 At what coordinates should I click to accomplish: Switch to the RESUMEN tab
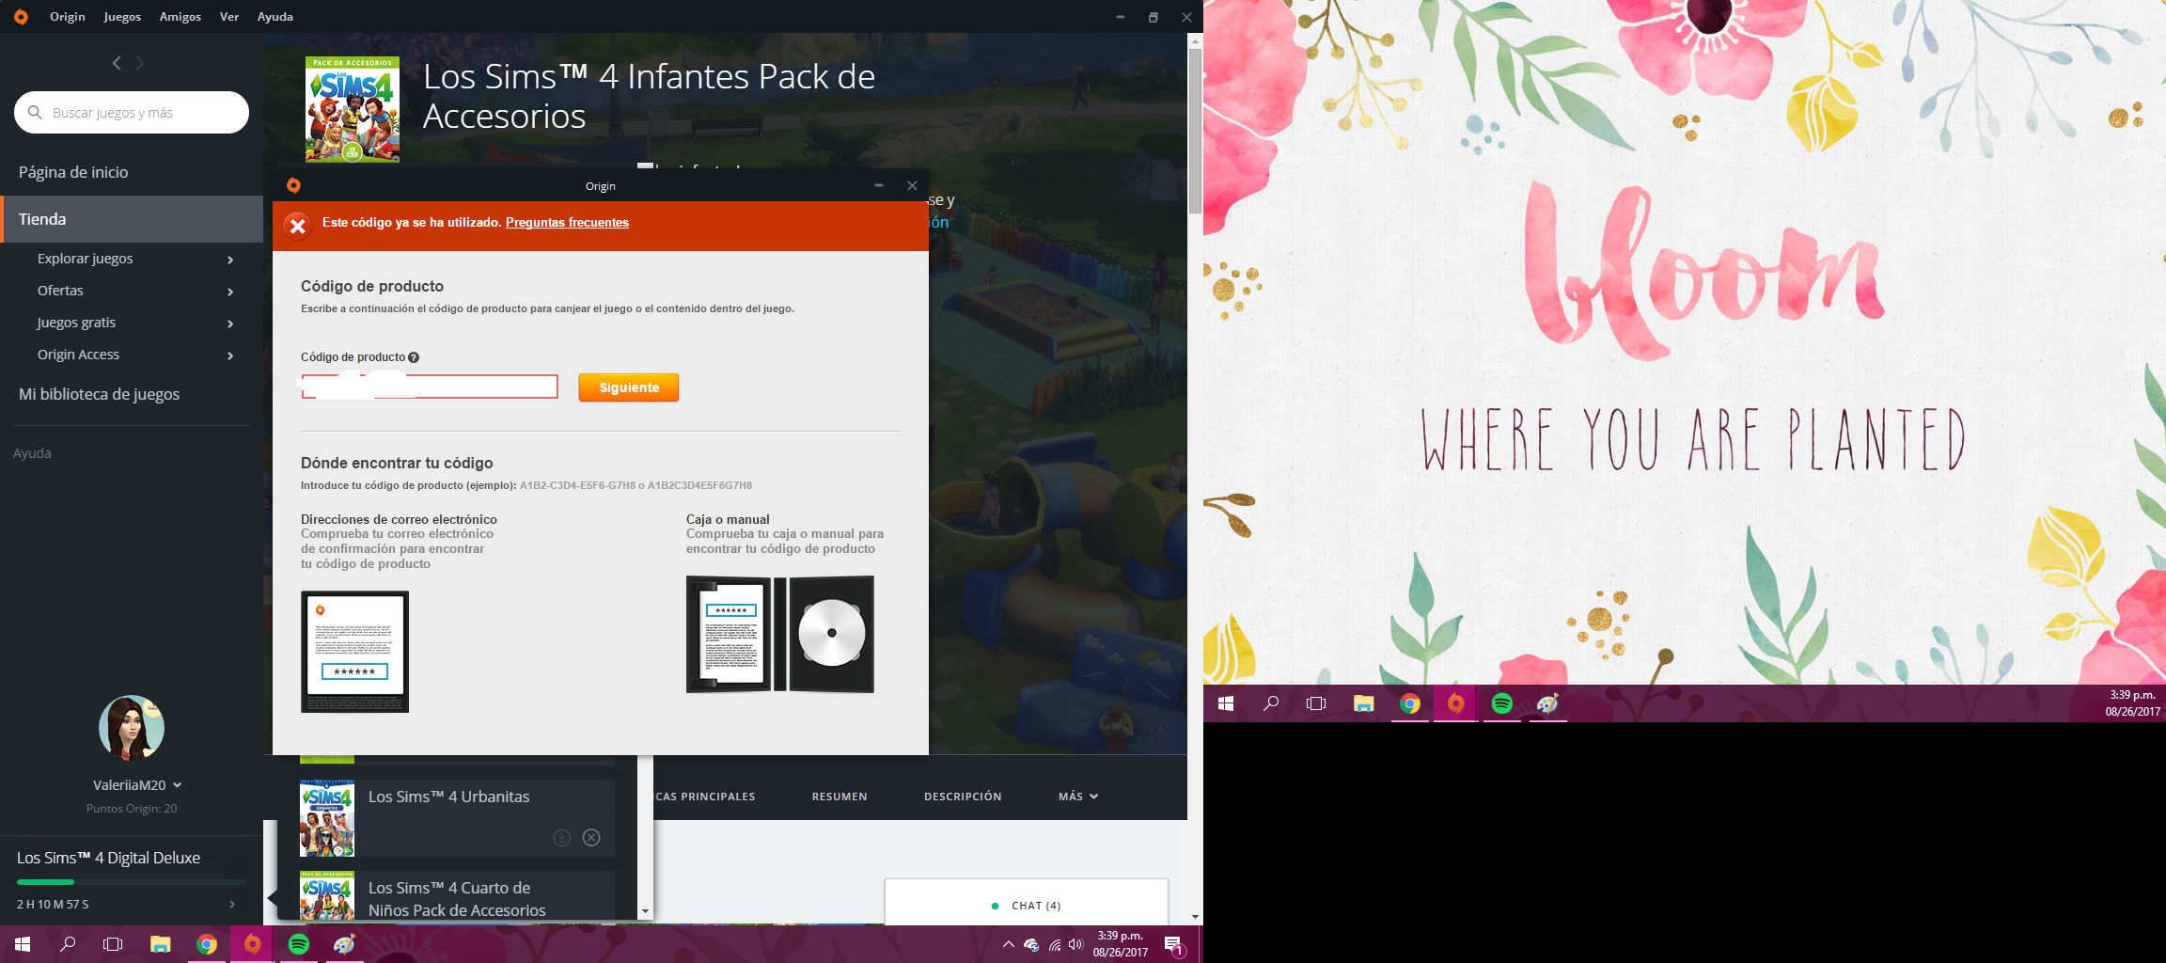coord(840,797)
